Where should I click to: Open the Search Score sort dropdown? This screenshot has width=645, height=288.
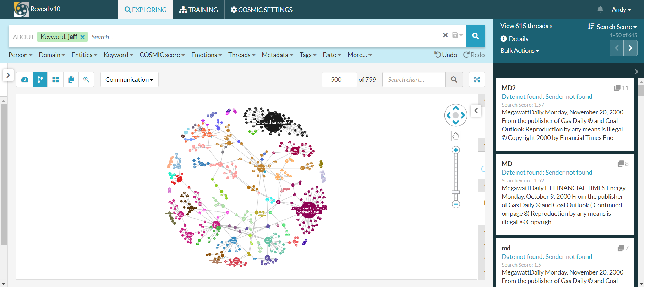tap(612, 27)
